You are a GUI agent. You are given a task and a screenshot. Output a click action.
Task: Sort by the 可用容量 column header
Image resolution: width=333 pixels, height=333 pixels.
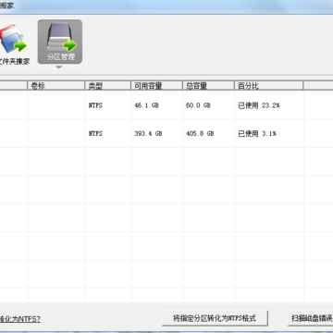[156, 86]
